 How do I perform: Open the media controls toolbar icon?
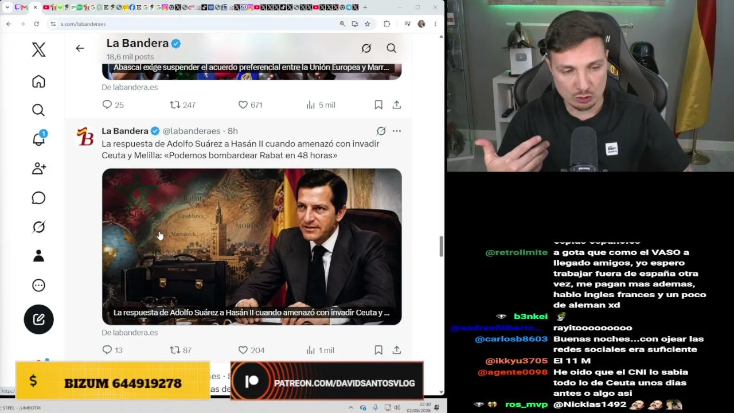[x=407, y=24]
